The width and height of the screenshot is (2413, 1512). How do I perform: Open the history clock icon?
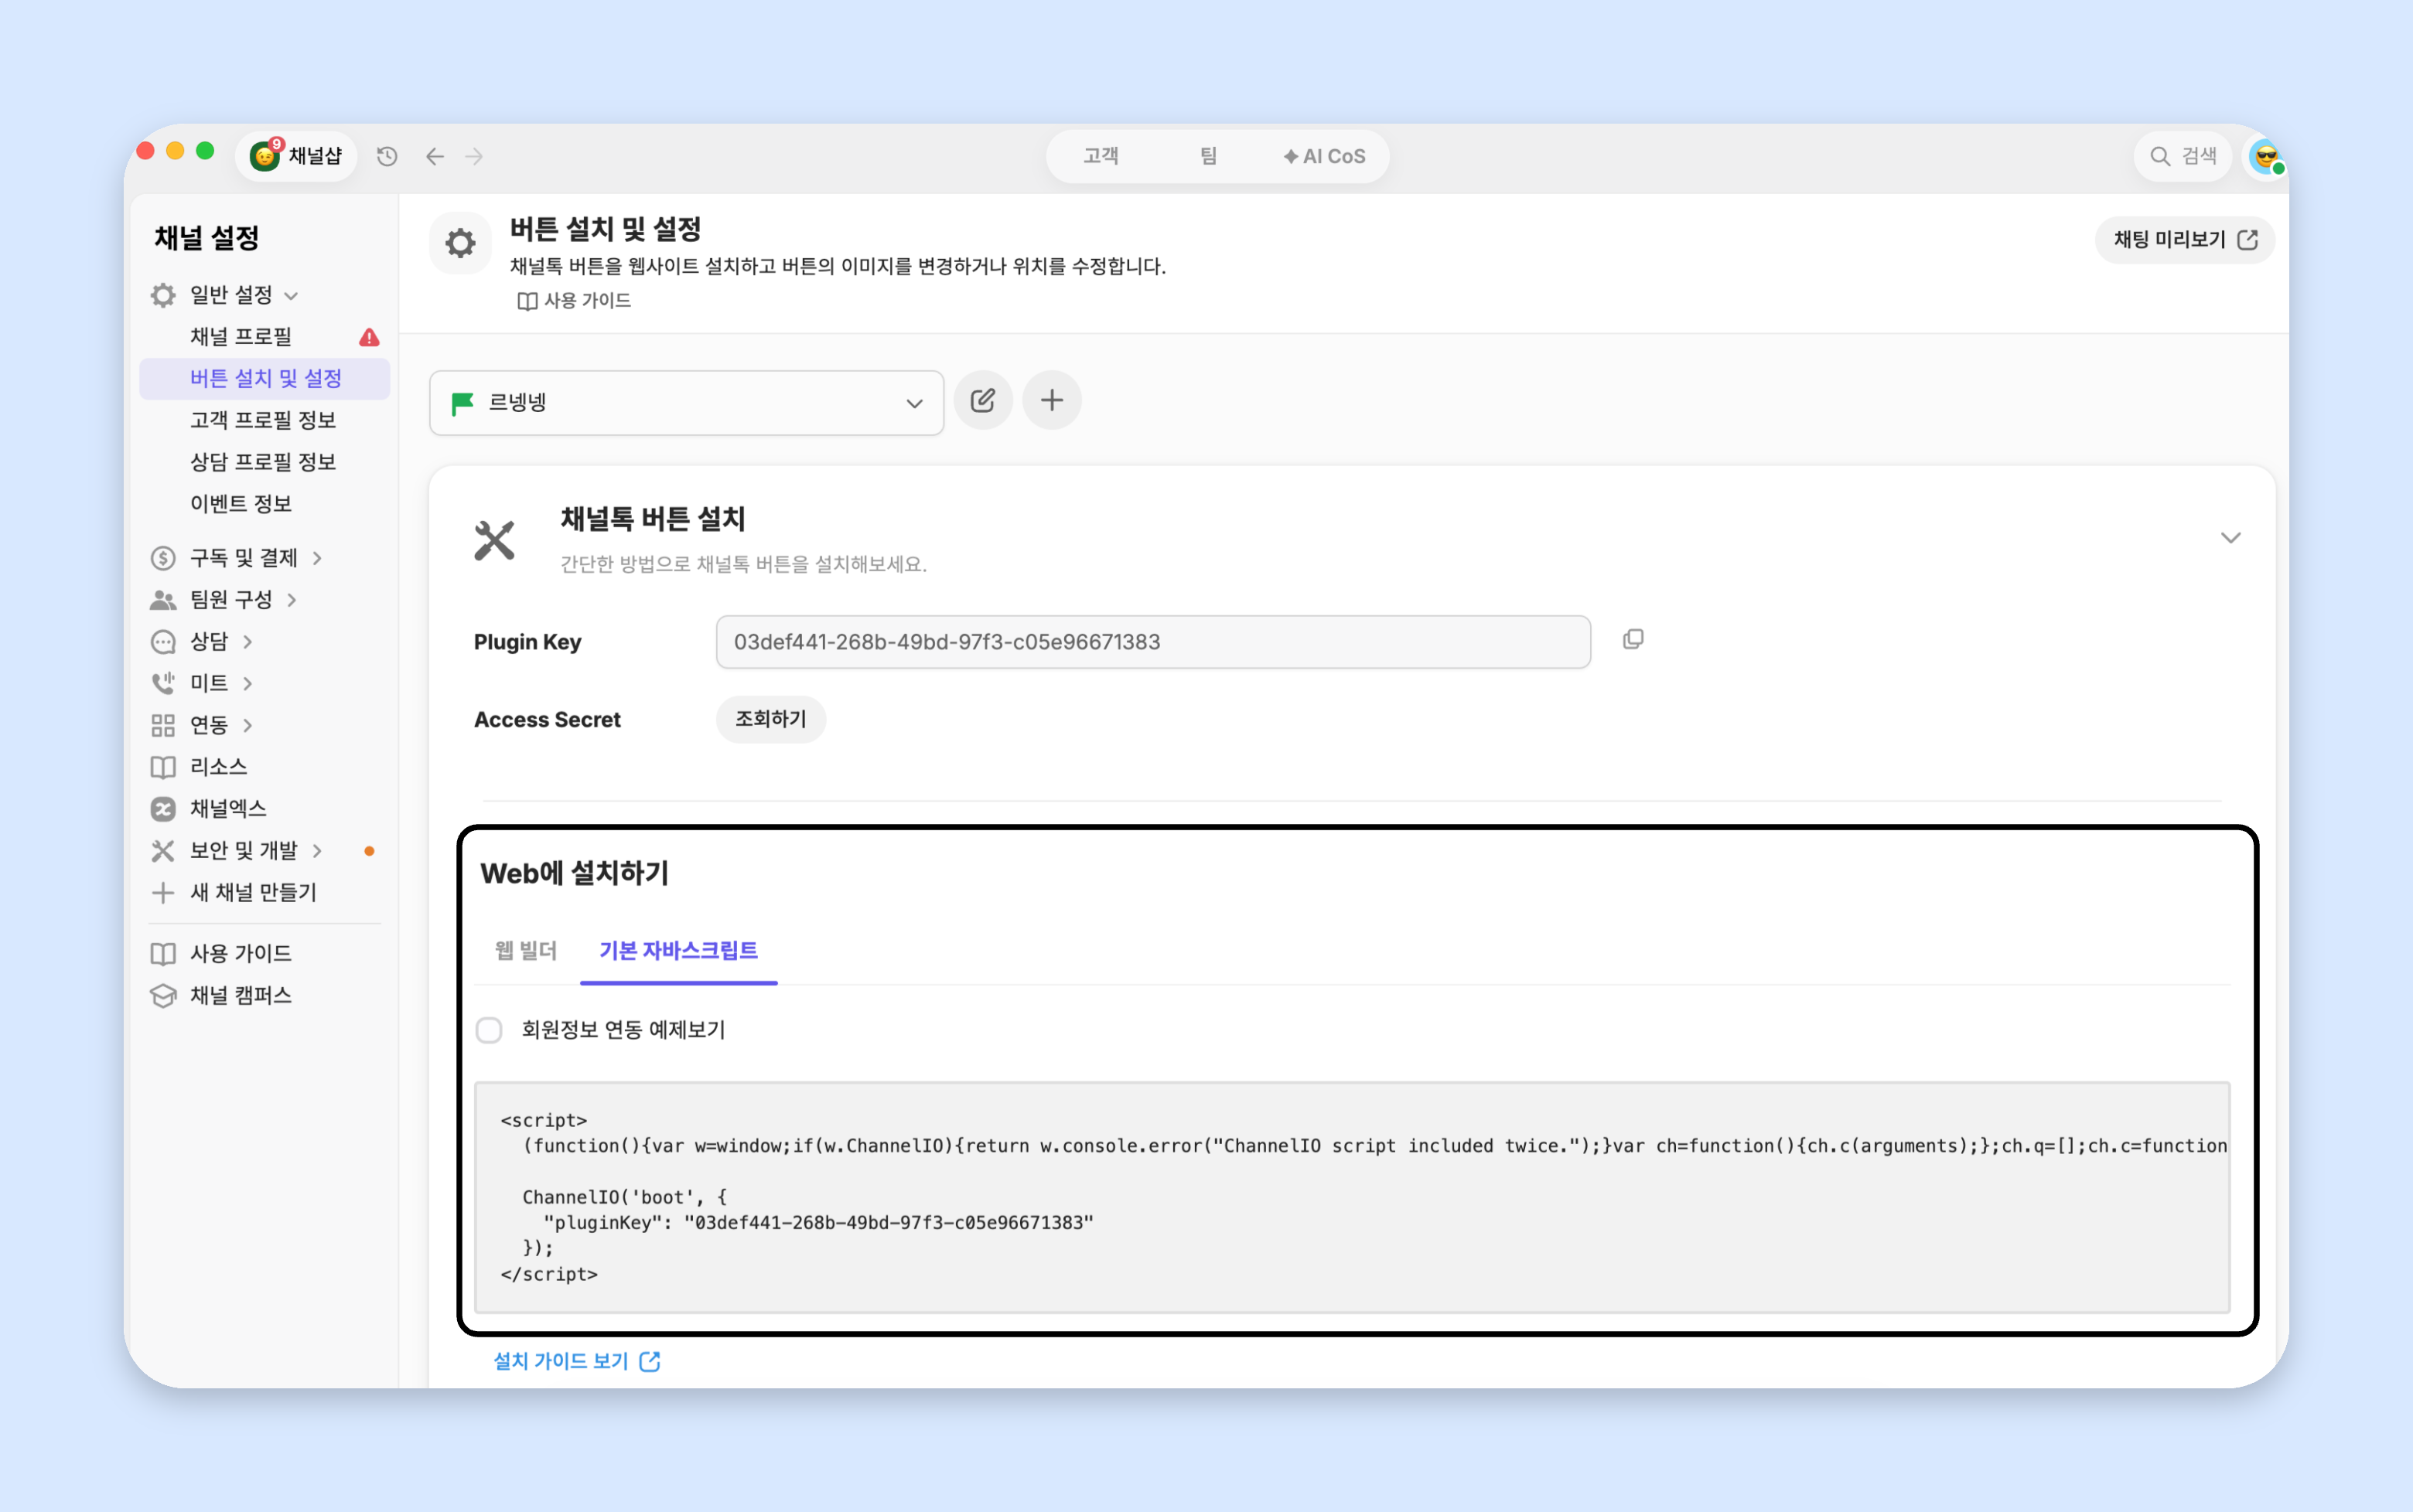pos(387,156)
